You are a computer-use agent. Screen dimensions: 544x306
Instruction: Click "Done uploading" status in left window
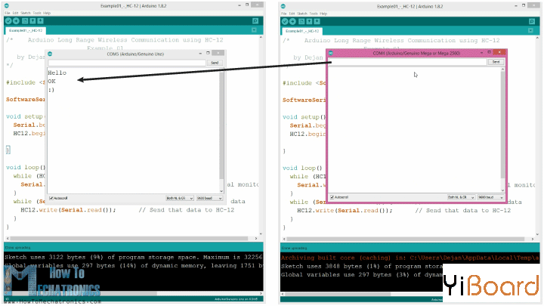point(17,248)
